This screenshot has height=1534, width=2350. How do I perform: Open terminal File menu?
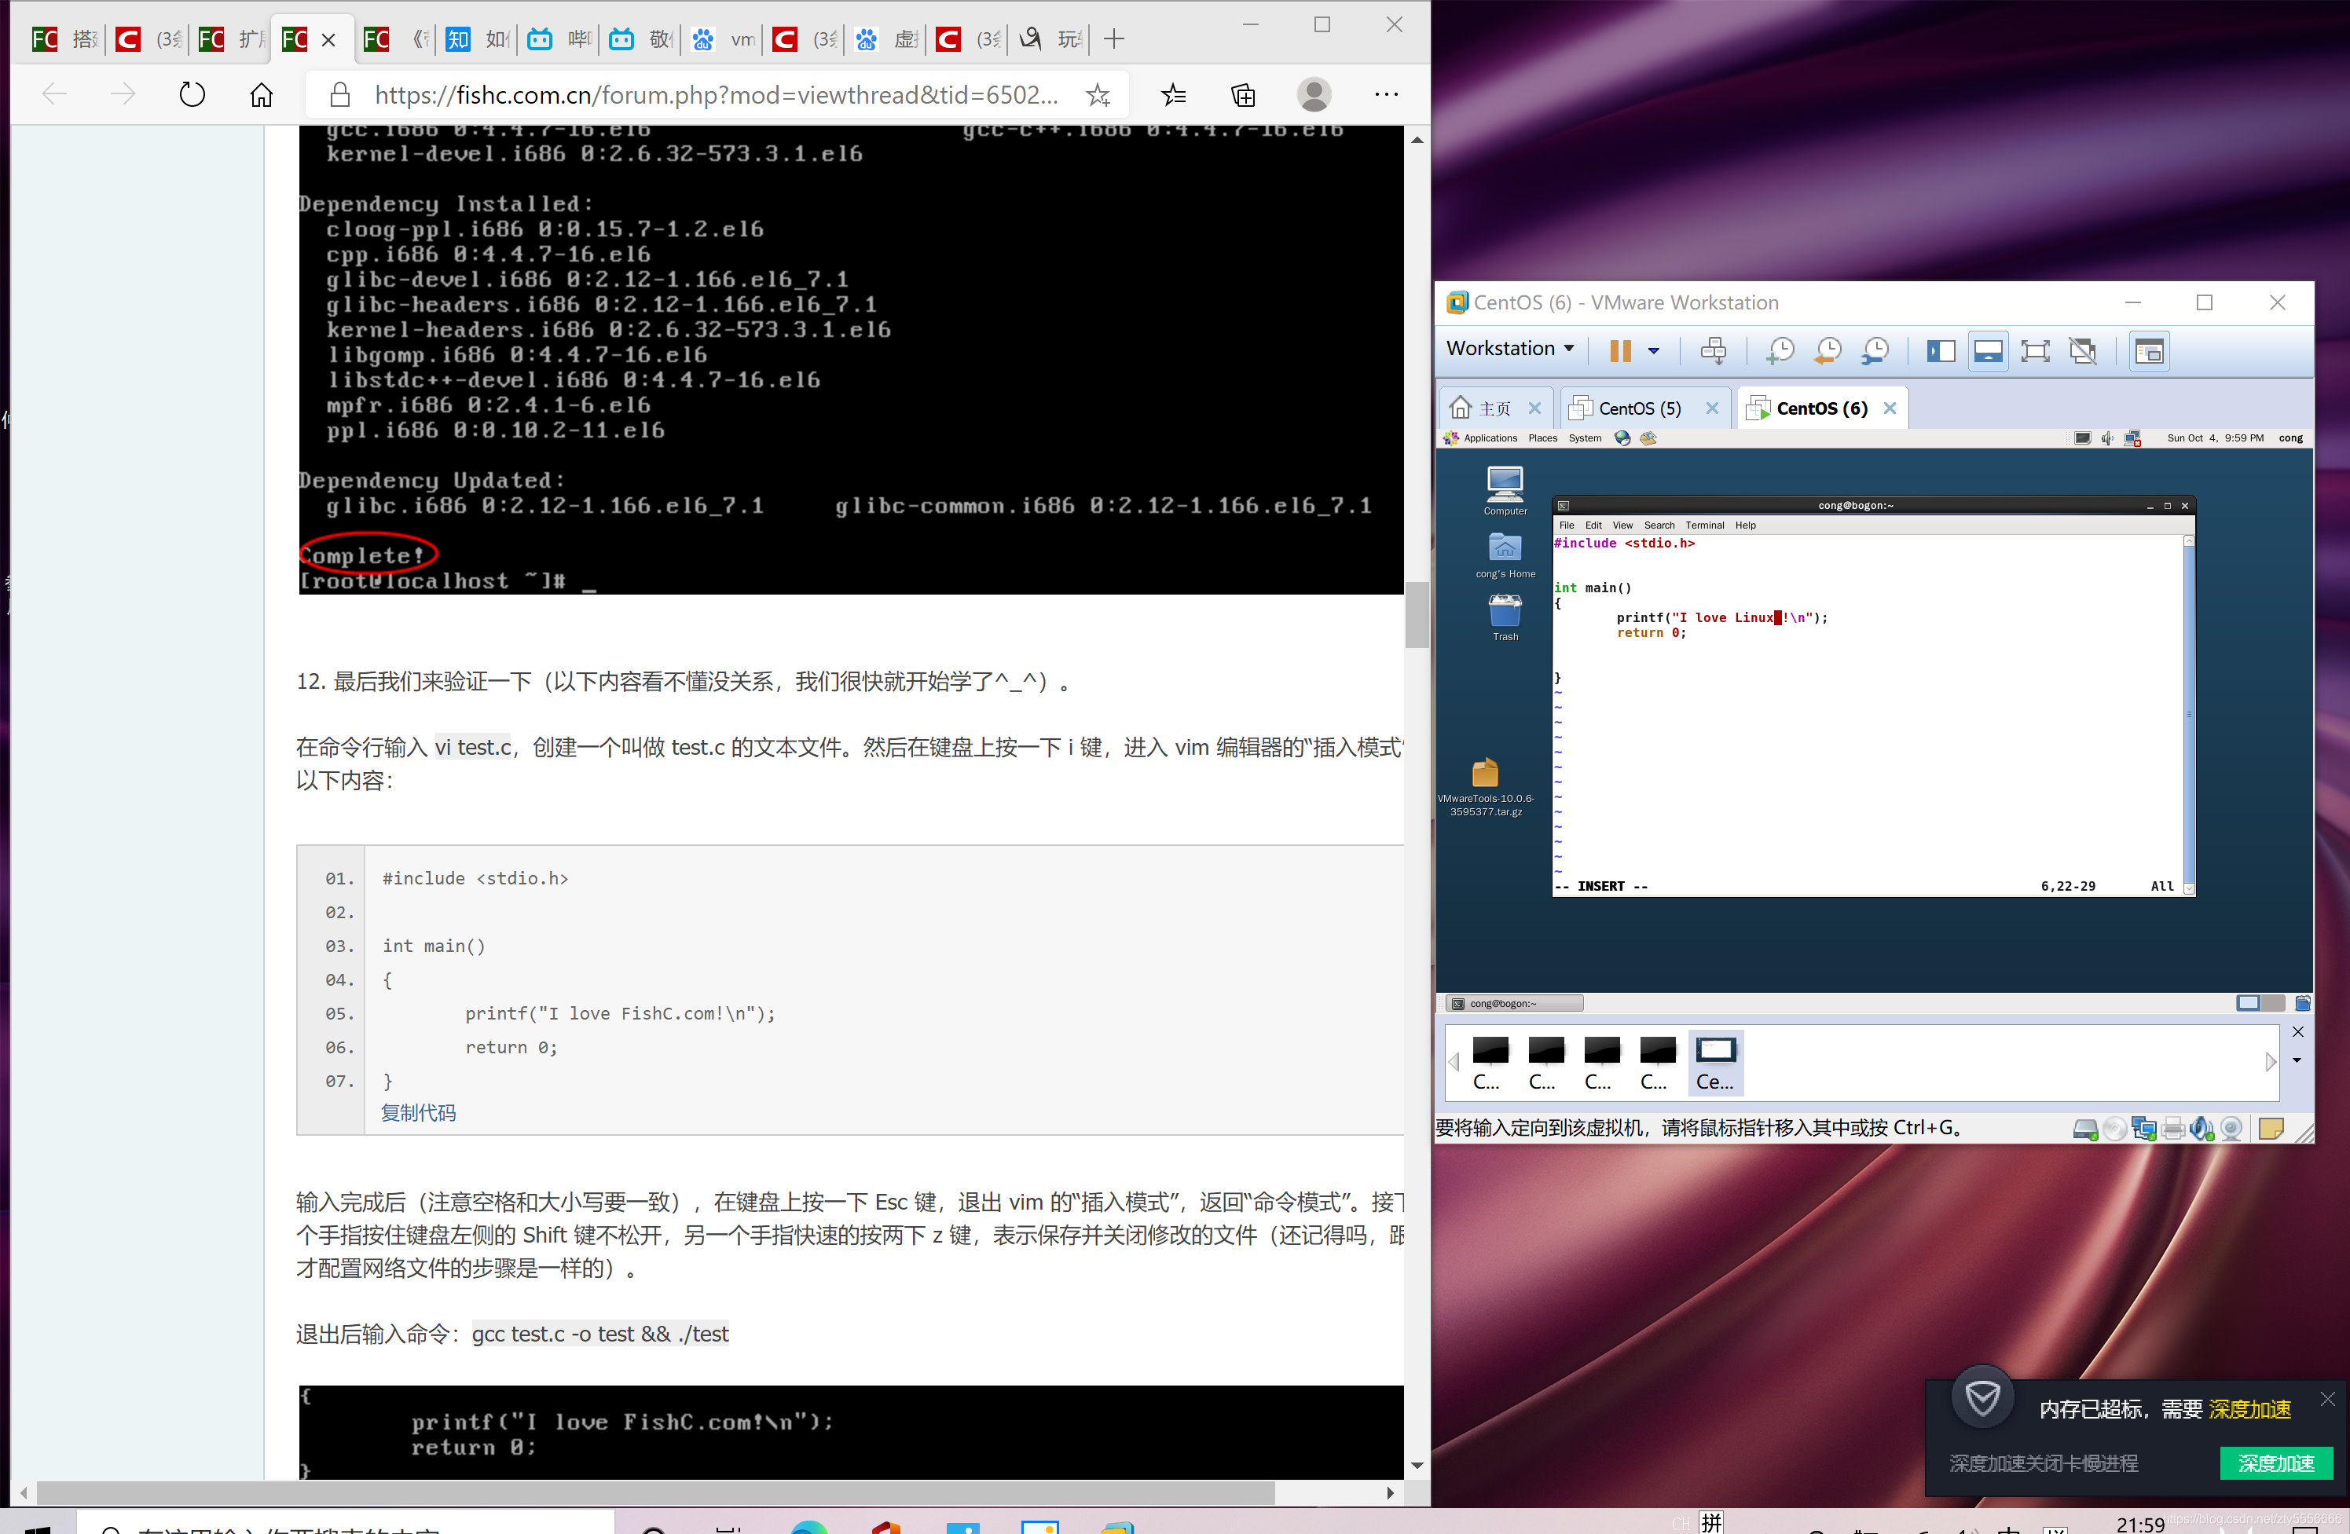tap(1566, 525)
